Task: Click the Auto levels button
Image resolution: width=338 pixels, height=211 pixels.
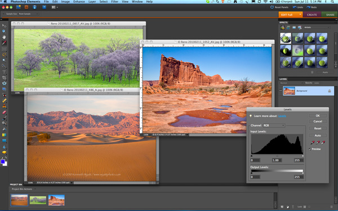Action: click(x=318, y=135)
